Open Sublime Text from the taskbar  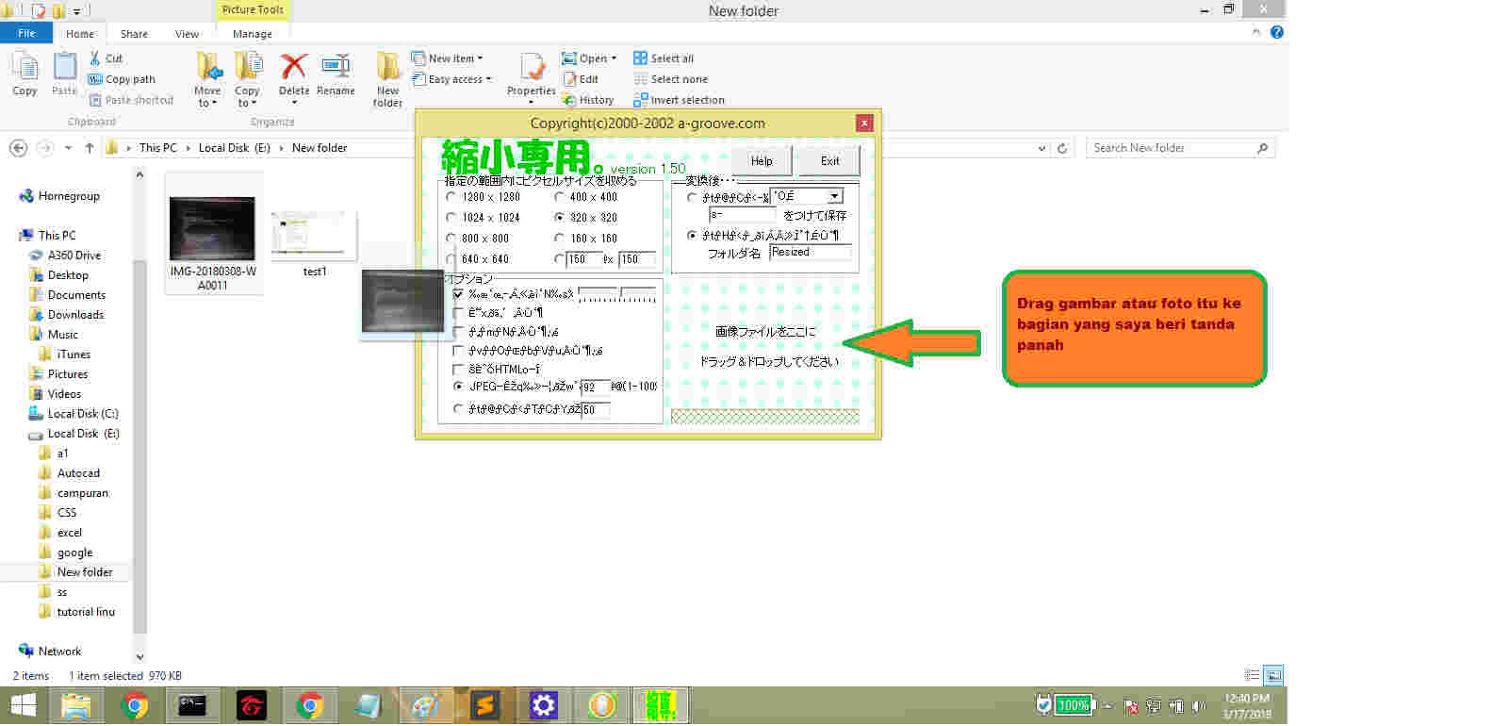click(484, 705)
